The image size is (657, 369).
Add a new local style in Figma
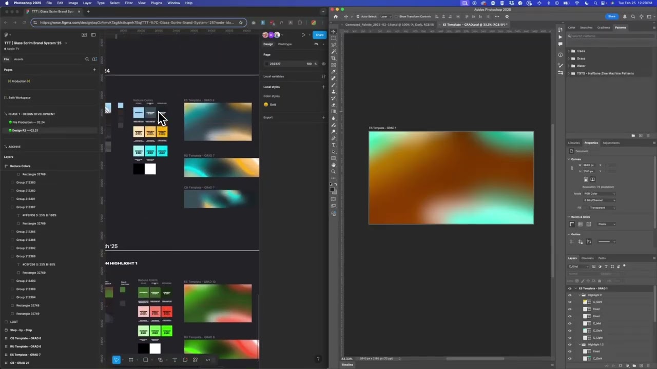point(323,87)
